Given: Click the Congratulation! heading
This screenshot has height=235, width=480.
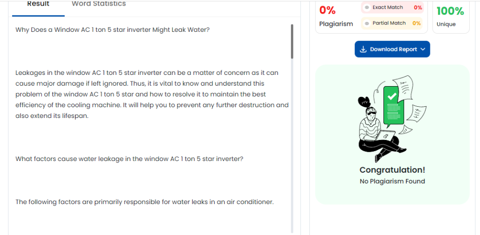Looking at the screenshot, I should click(392, 170).
